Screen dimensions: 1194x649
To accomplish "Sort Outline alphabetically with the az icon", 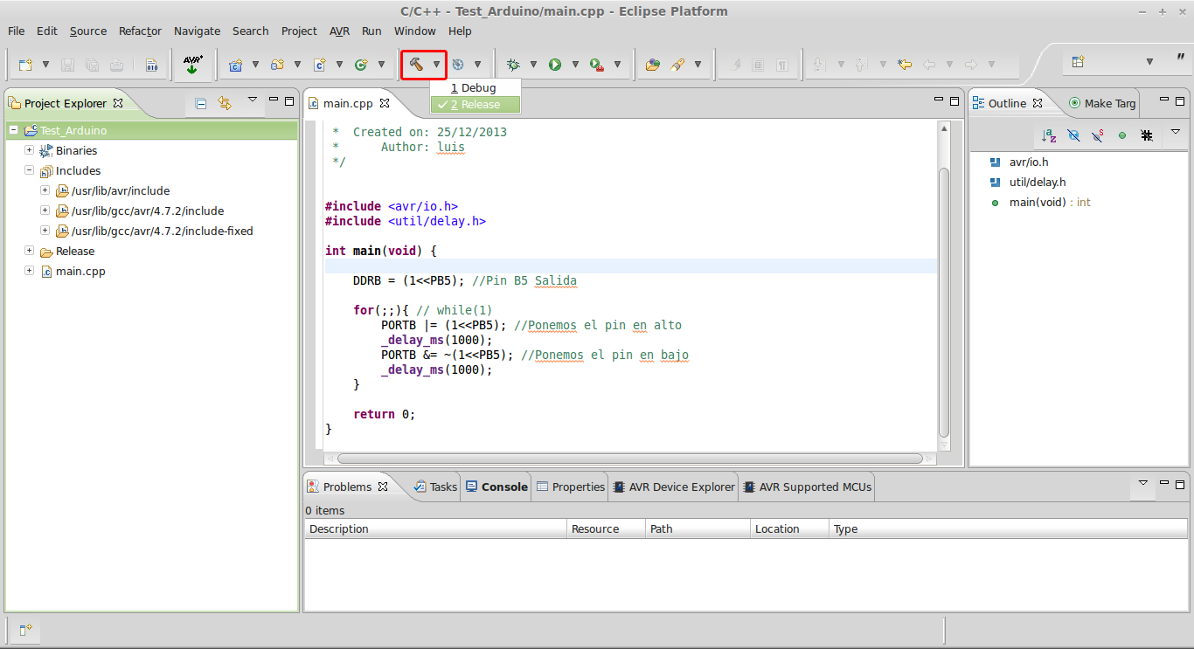I will (1049, 135).
